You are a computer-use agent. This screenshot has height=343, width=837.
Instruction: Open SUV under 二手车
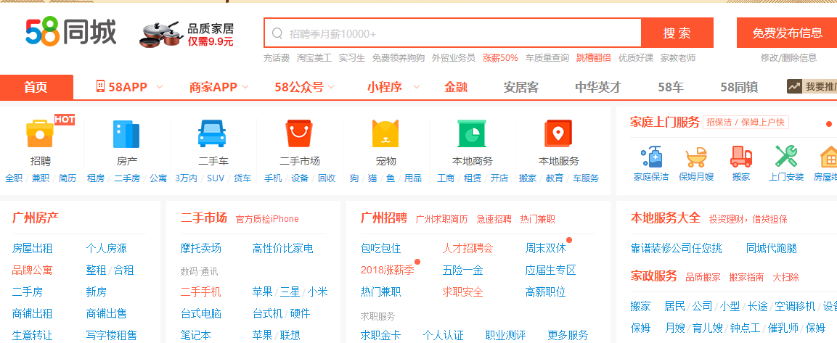click(x=216, y=178)
